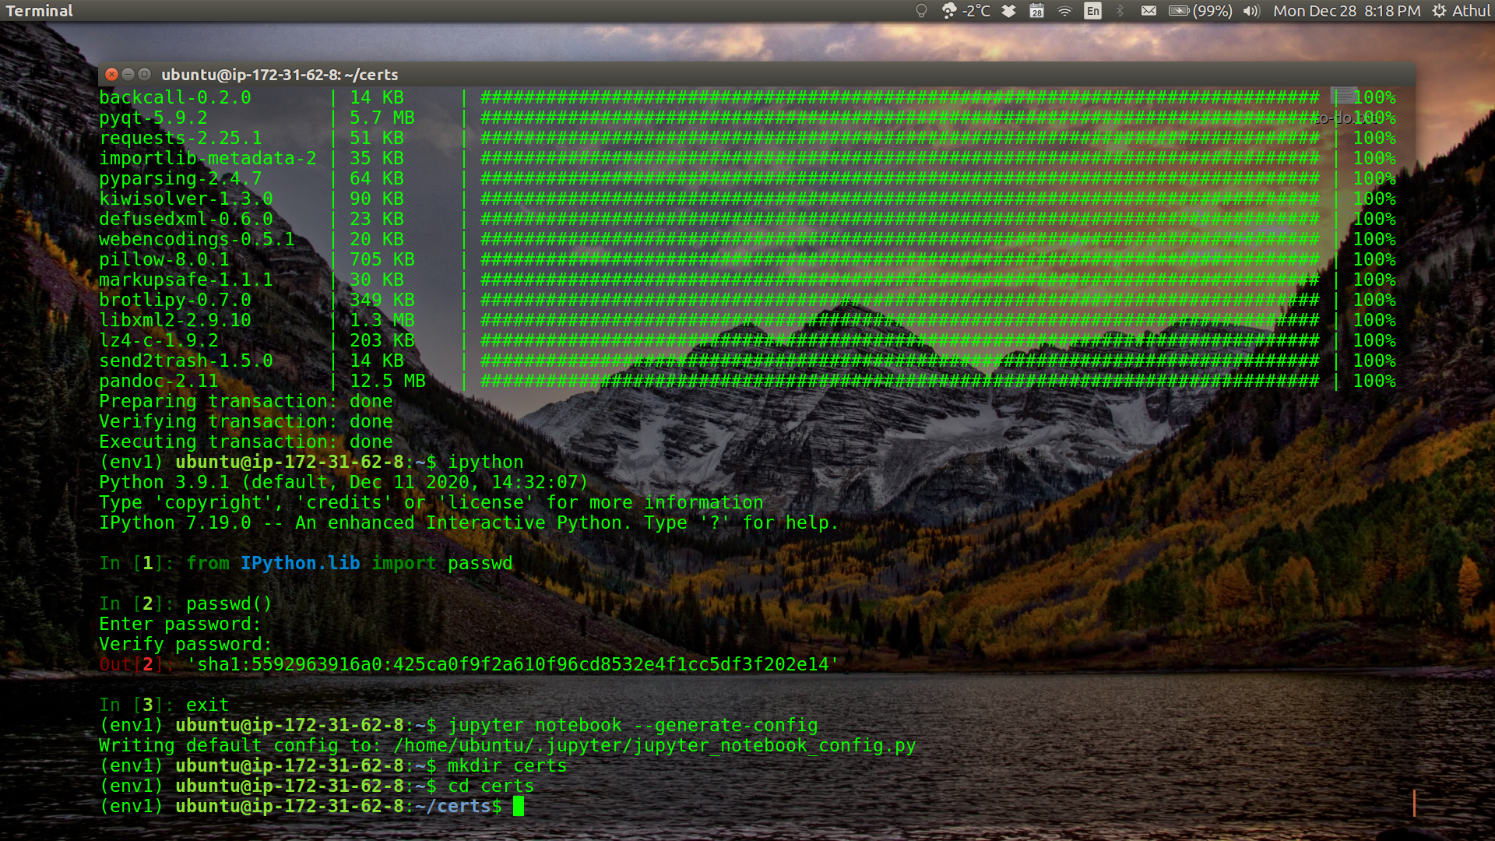Click the hash progress bar for requests-2.25.1
The image size is (1495, 841).
900,138
